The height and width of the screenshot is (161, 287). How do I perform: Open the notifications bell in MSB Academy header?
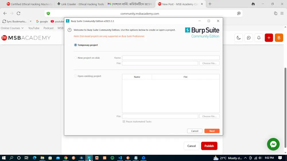259,38
